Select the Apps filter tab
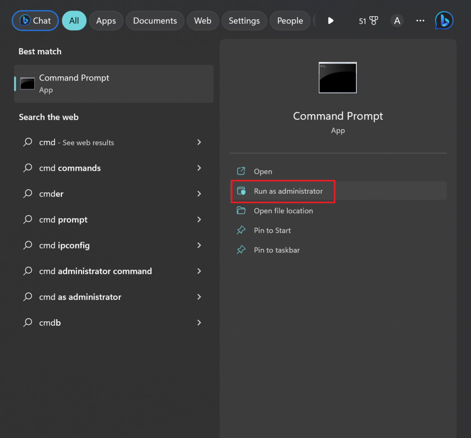 [x=106, y=21]
